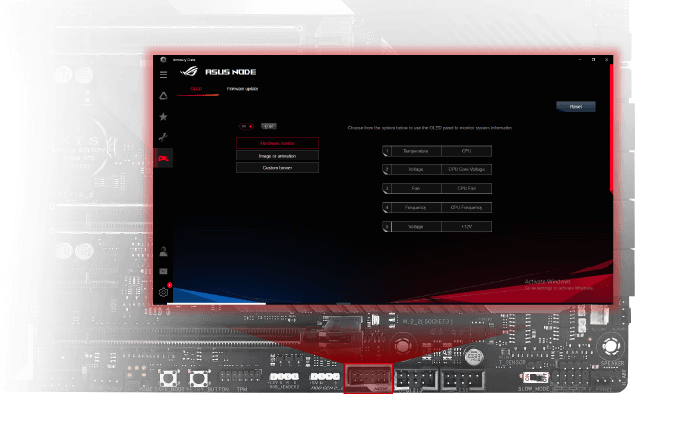This screenshot has height=427, width=677.
Task: Select Hardware monitor mode
Action: (x=278, y=143)
